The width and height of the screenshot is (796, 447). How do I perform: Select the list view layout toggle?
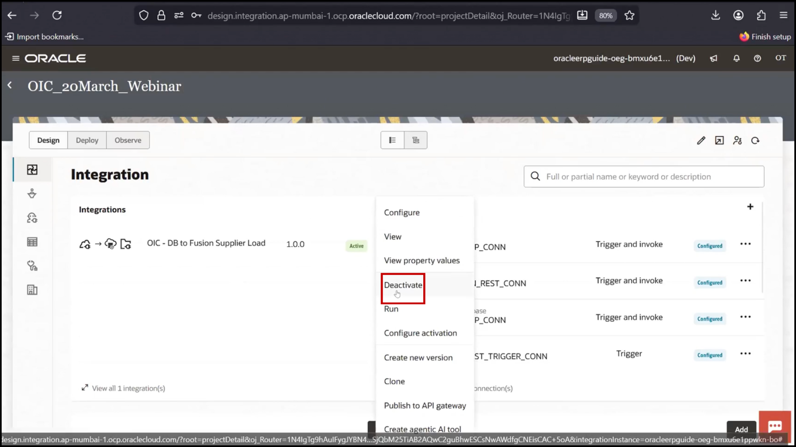(392, 140)
